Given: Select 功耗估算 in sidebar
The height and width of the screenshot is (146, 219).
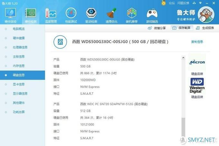Looking at the screenshot, I should [19, 112].
